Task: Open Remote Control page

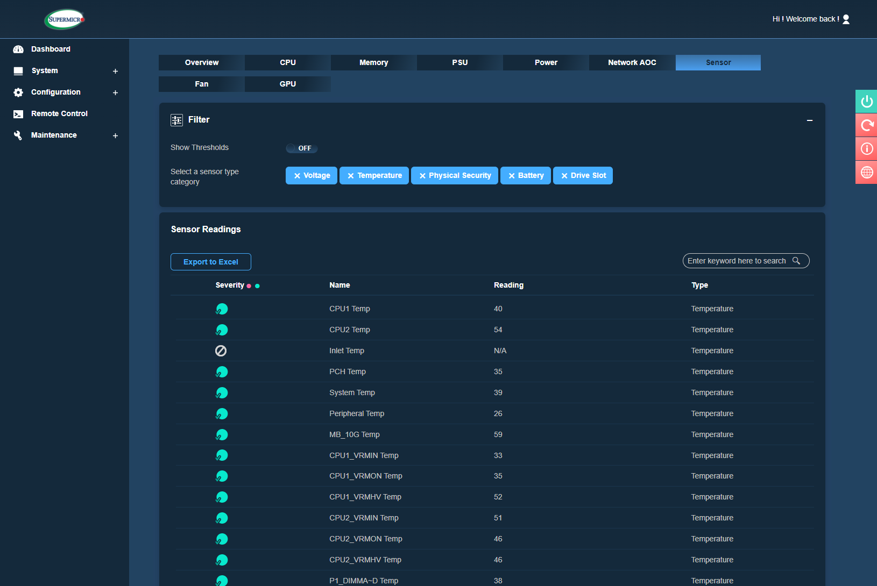Action: click(x=59, y=113)
